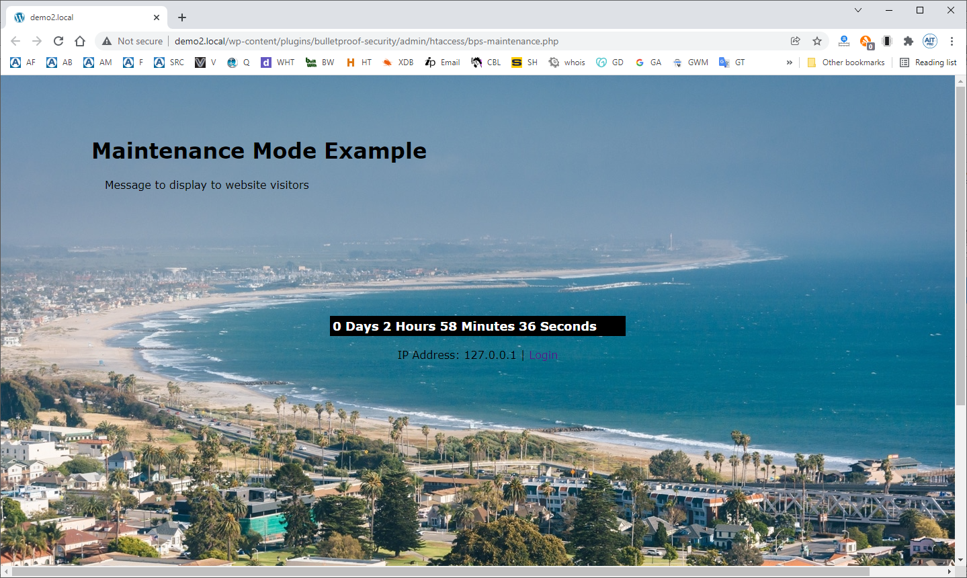Select the demo2.local tab
The height and width of the screenshot is (578, 967).
click(87, 17)
